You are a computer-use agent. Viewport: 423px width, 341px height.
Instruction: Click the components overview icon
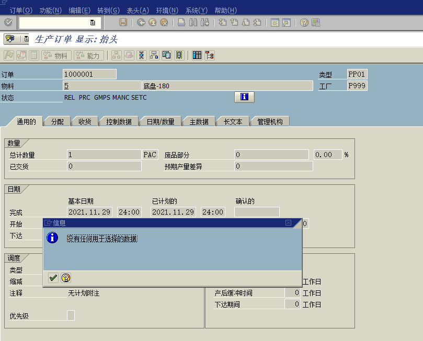point(154,55)
